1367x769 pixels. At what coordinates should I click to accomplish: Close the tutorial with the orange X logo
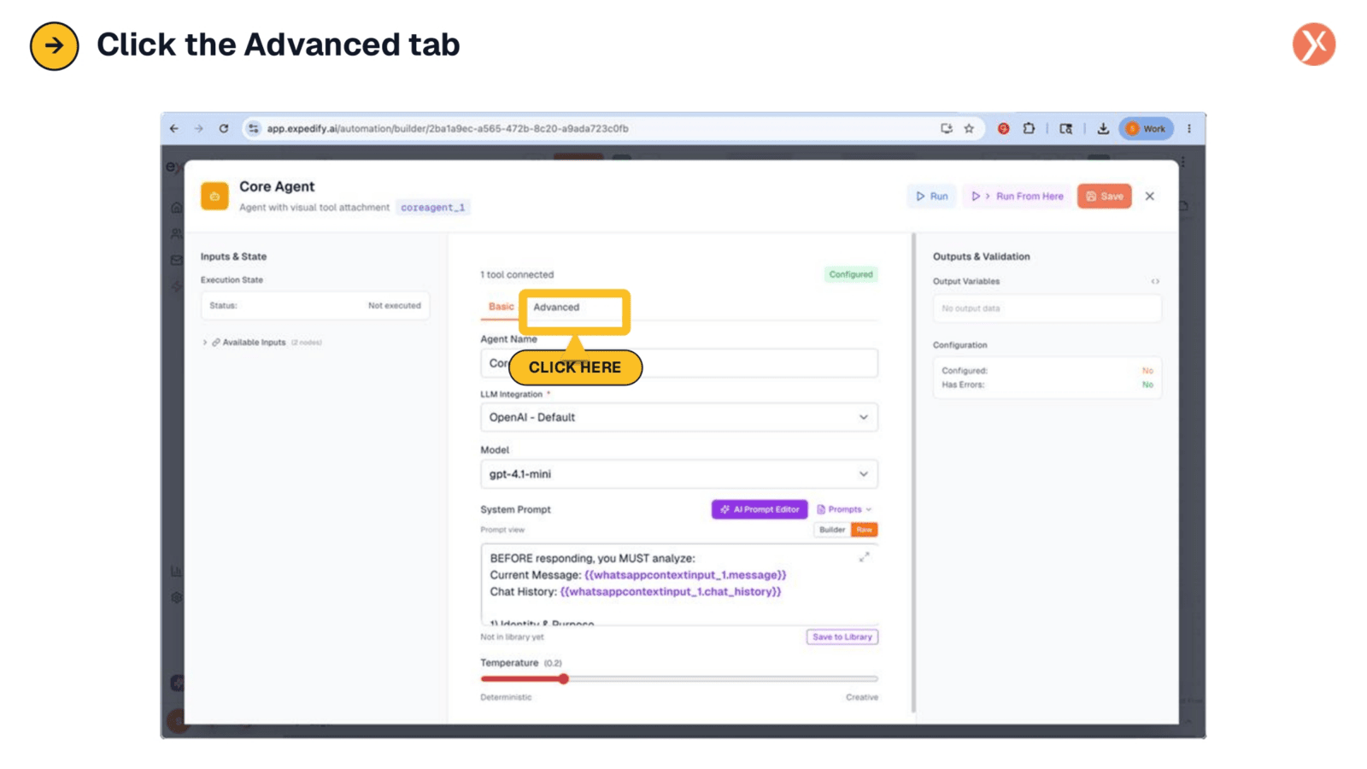[x=1313, y=44]
